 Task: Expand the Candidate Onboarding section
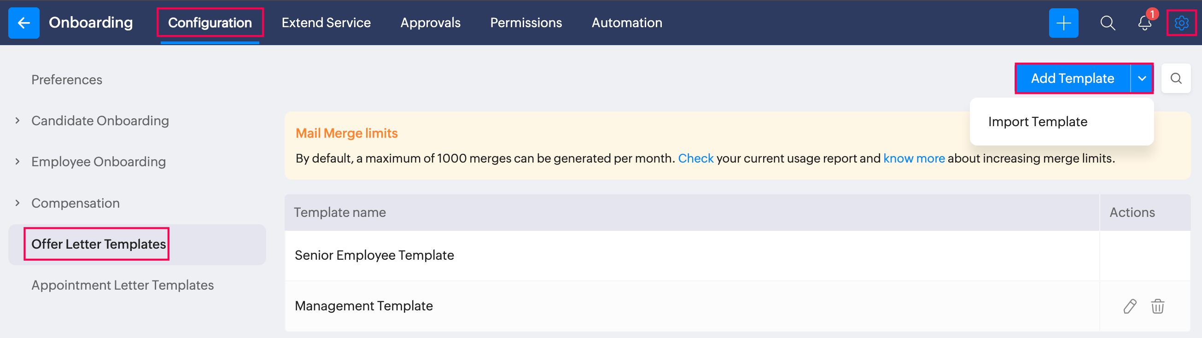(x=18, y=121)
